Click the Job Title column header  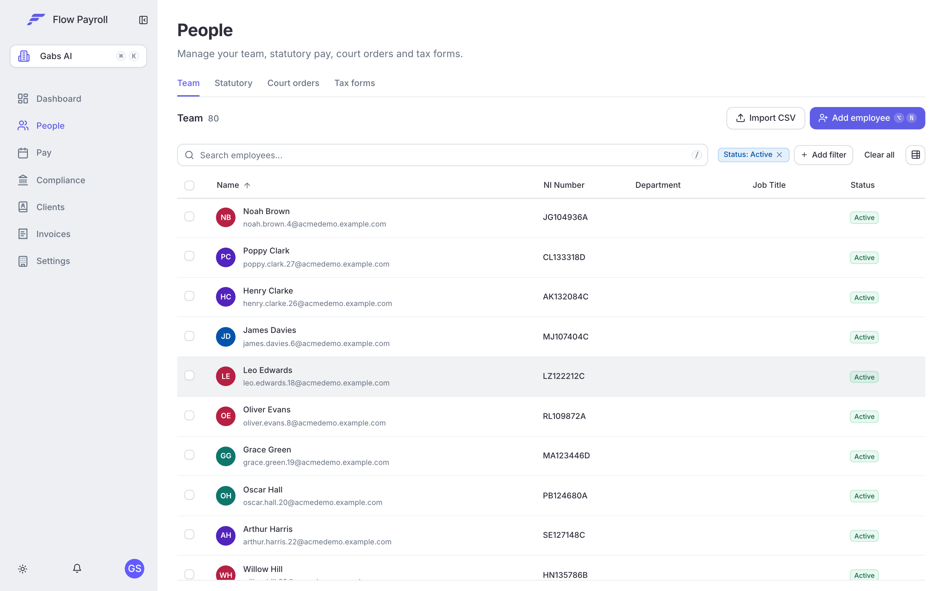click(x=768, y=185)
